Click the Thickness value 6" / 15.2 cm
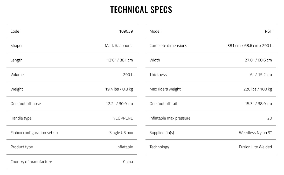The height and width of the screenshot is (175, 284). 261,75
